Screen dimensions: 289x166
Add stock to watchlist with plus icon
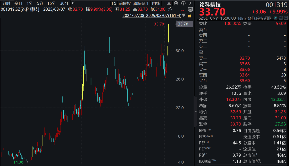pyautogui.click(x=286, y=18)
